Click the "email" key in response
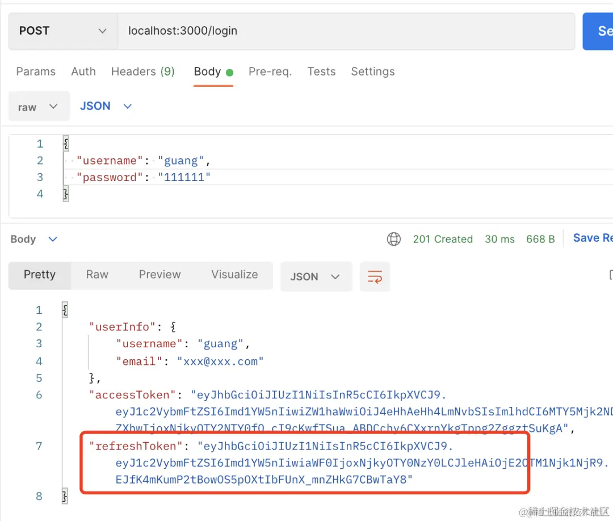 coord(139,362)
